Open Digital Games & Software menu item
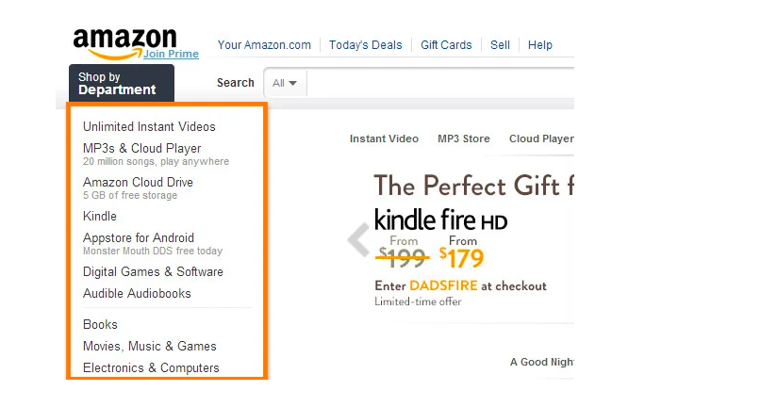The height and width of the screenshot is (407, 777). [153, 272]
